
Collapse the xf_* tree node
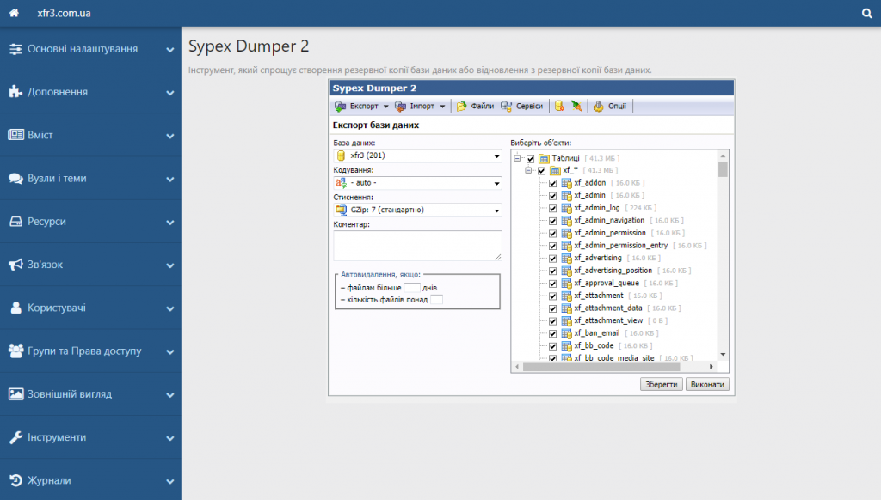529,171
